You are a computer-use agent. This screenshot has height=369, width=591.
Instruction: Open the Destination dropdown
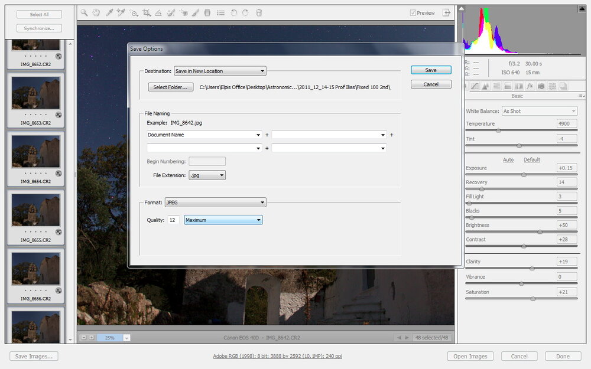pyautogui.click(x=220, y=71)
